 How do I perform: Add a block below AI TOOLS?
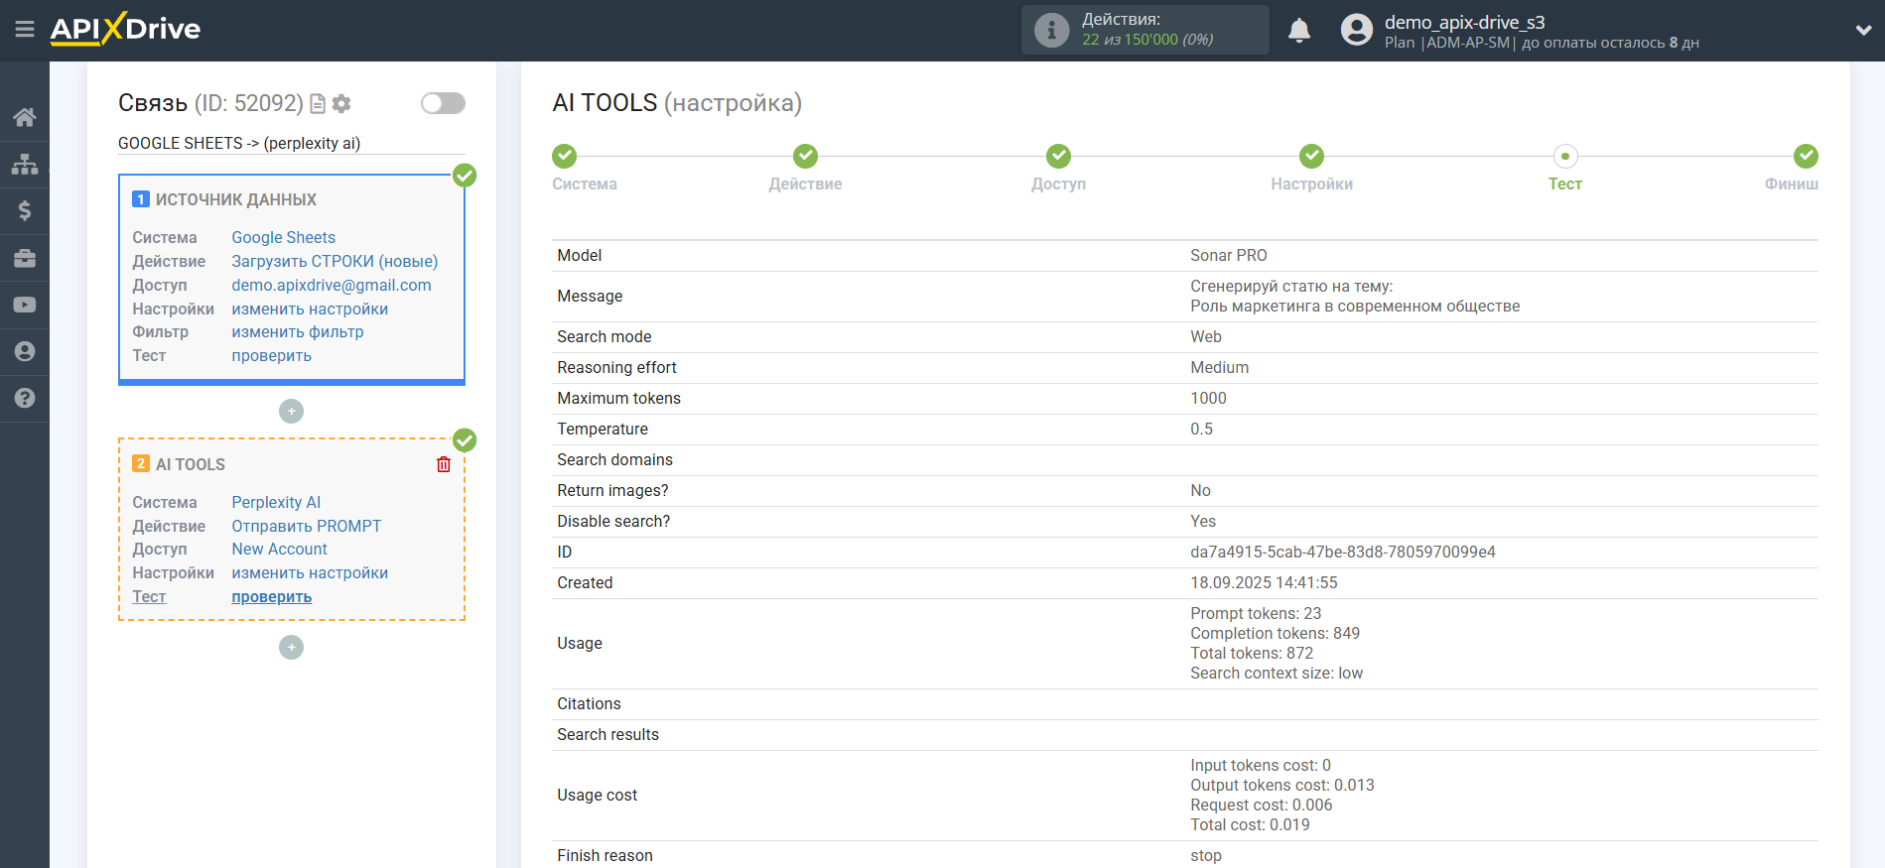pyautogui.click(x=291, y=647)
